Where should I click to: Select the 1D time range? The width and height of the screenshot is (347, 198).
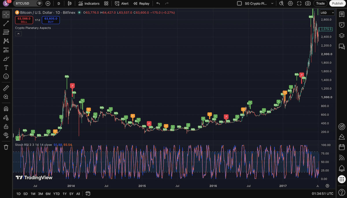[19, 194]
